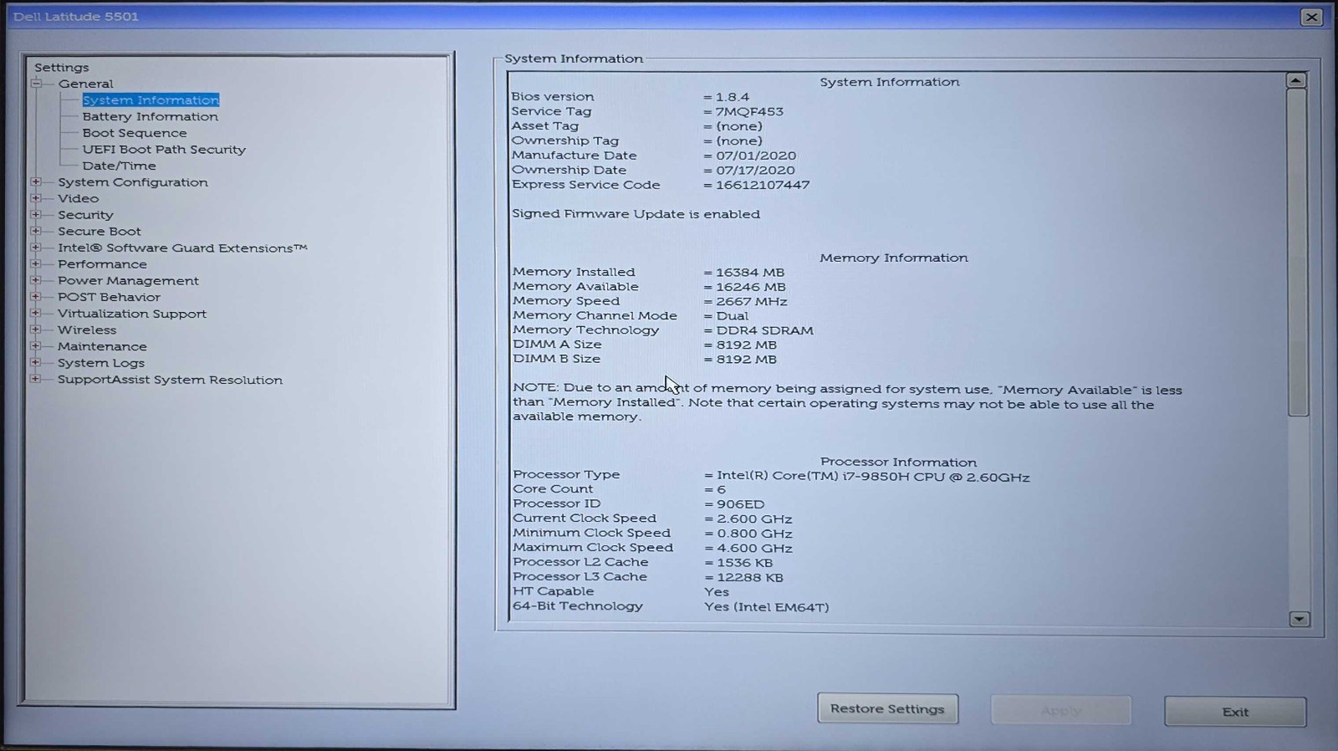
Task: Expand the Maintenance node
Action: tap(36, 345)
